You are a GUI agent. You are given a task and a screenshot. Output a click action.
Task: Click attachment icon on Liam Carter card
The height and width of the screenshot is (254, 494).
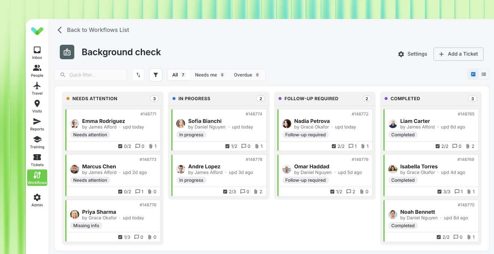[467, 146]
